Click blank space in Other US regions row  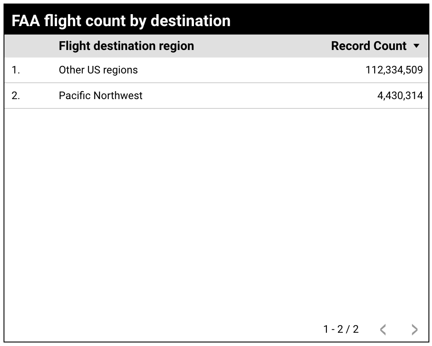(247, 70)
